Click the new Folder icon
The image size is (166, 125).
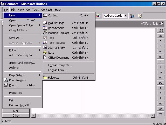[45, 78]
